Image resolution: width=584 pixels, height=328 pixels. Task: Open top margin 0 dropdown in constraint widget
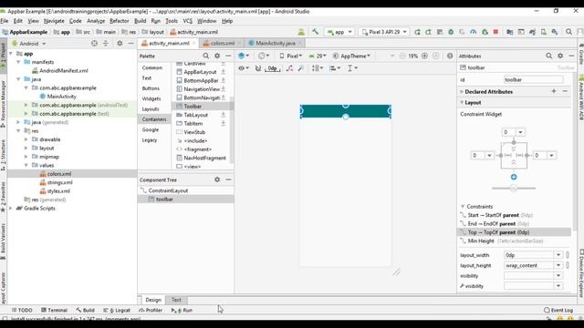click(520, 132)
